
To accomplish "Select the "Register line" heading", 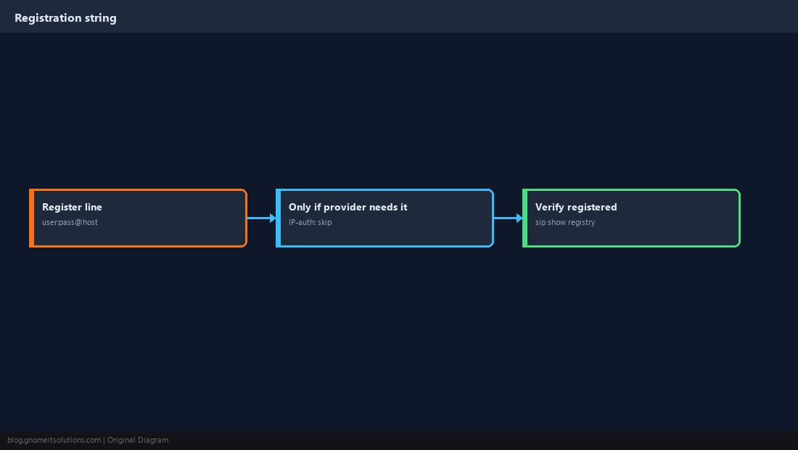I will [x=72, y=207].
